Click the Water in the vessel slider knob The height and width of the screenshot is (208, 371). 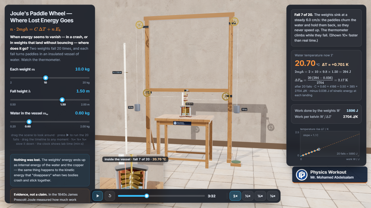click(x=29, y=122)
